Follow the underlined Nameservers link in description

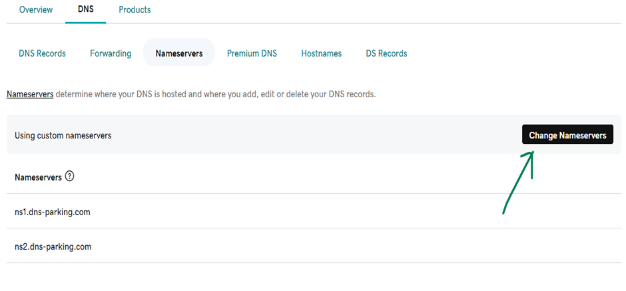[x=30, y=95]
